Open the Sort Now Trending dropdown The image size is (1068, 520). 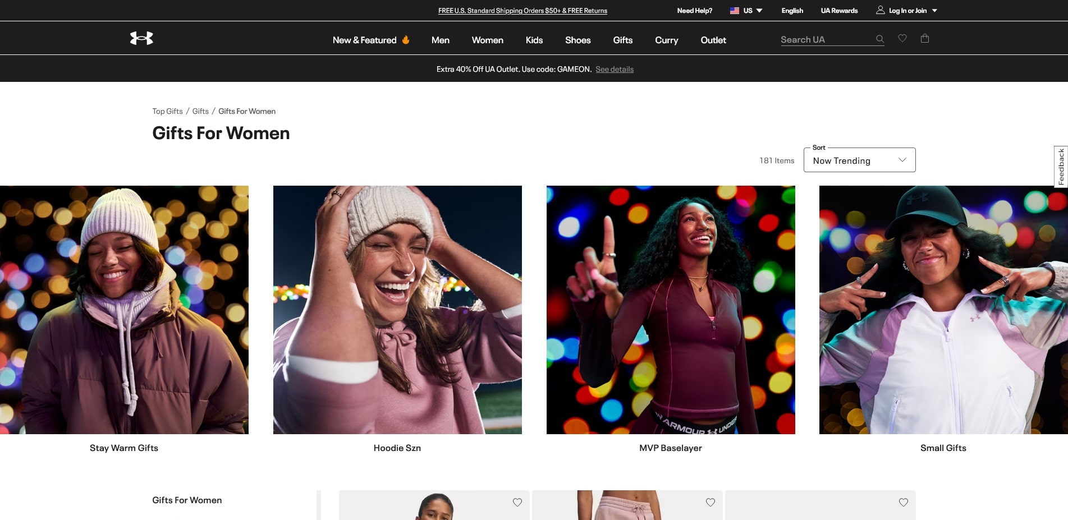click(859, 160)
